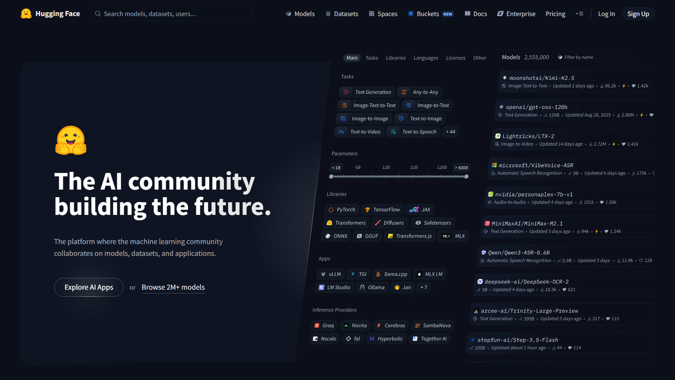Click the Text-to-Image task icon

401,119
